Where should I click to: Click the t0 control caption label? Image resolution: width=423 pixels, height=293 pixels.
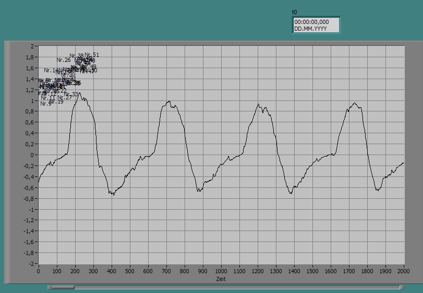[294, 12]
